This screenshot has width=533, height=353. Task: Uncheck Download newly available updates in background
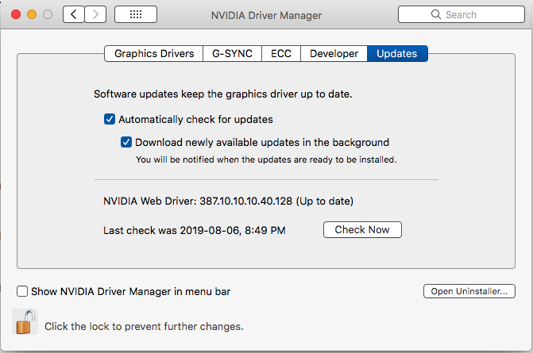[x=126, y=142]
